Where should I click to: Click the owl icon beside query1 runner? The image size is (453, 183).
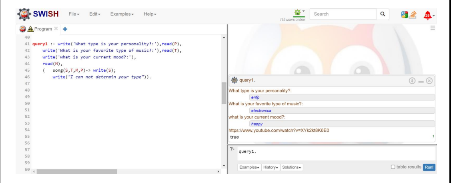pyautogui.click(x=234, y=80)
